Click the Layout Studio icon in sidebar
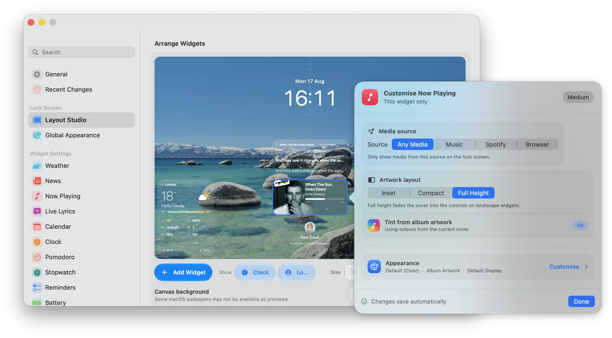 37,120
